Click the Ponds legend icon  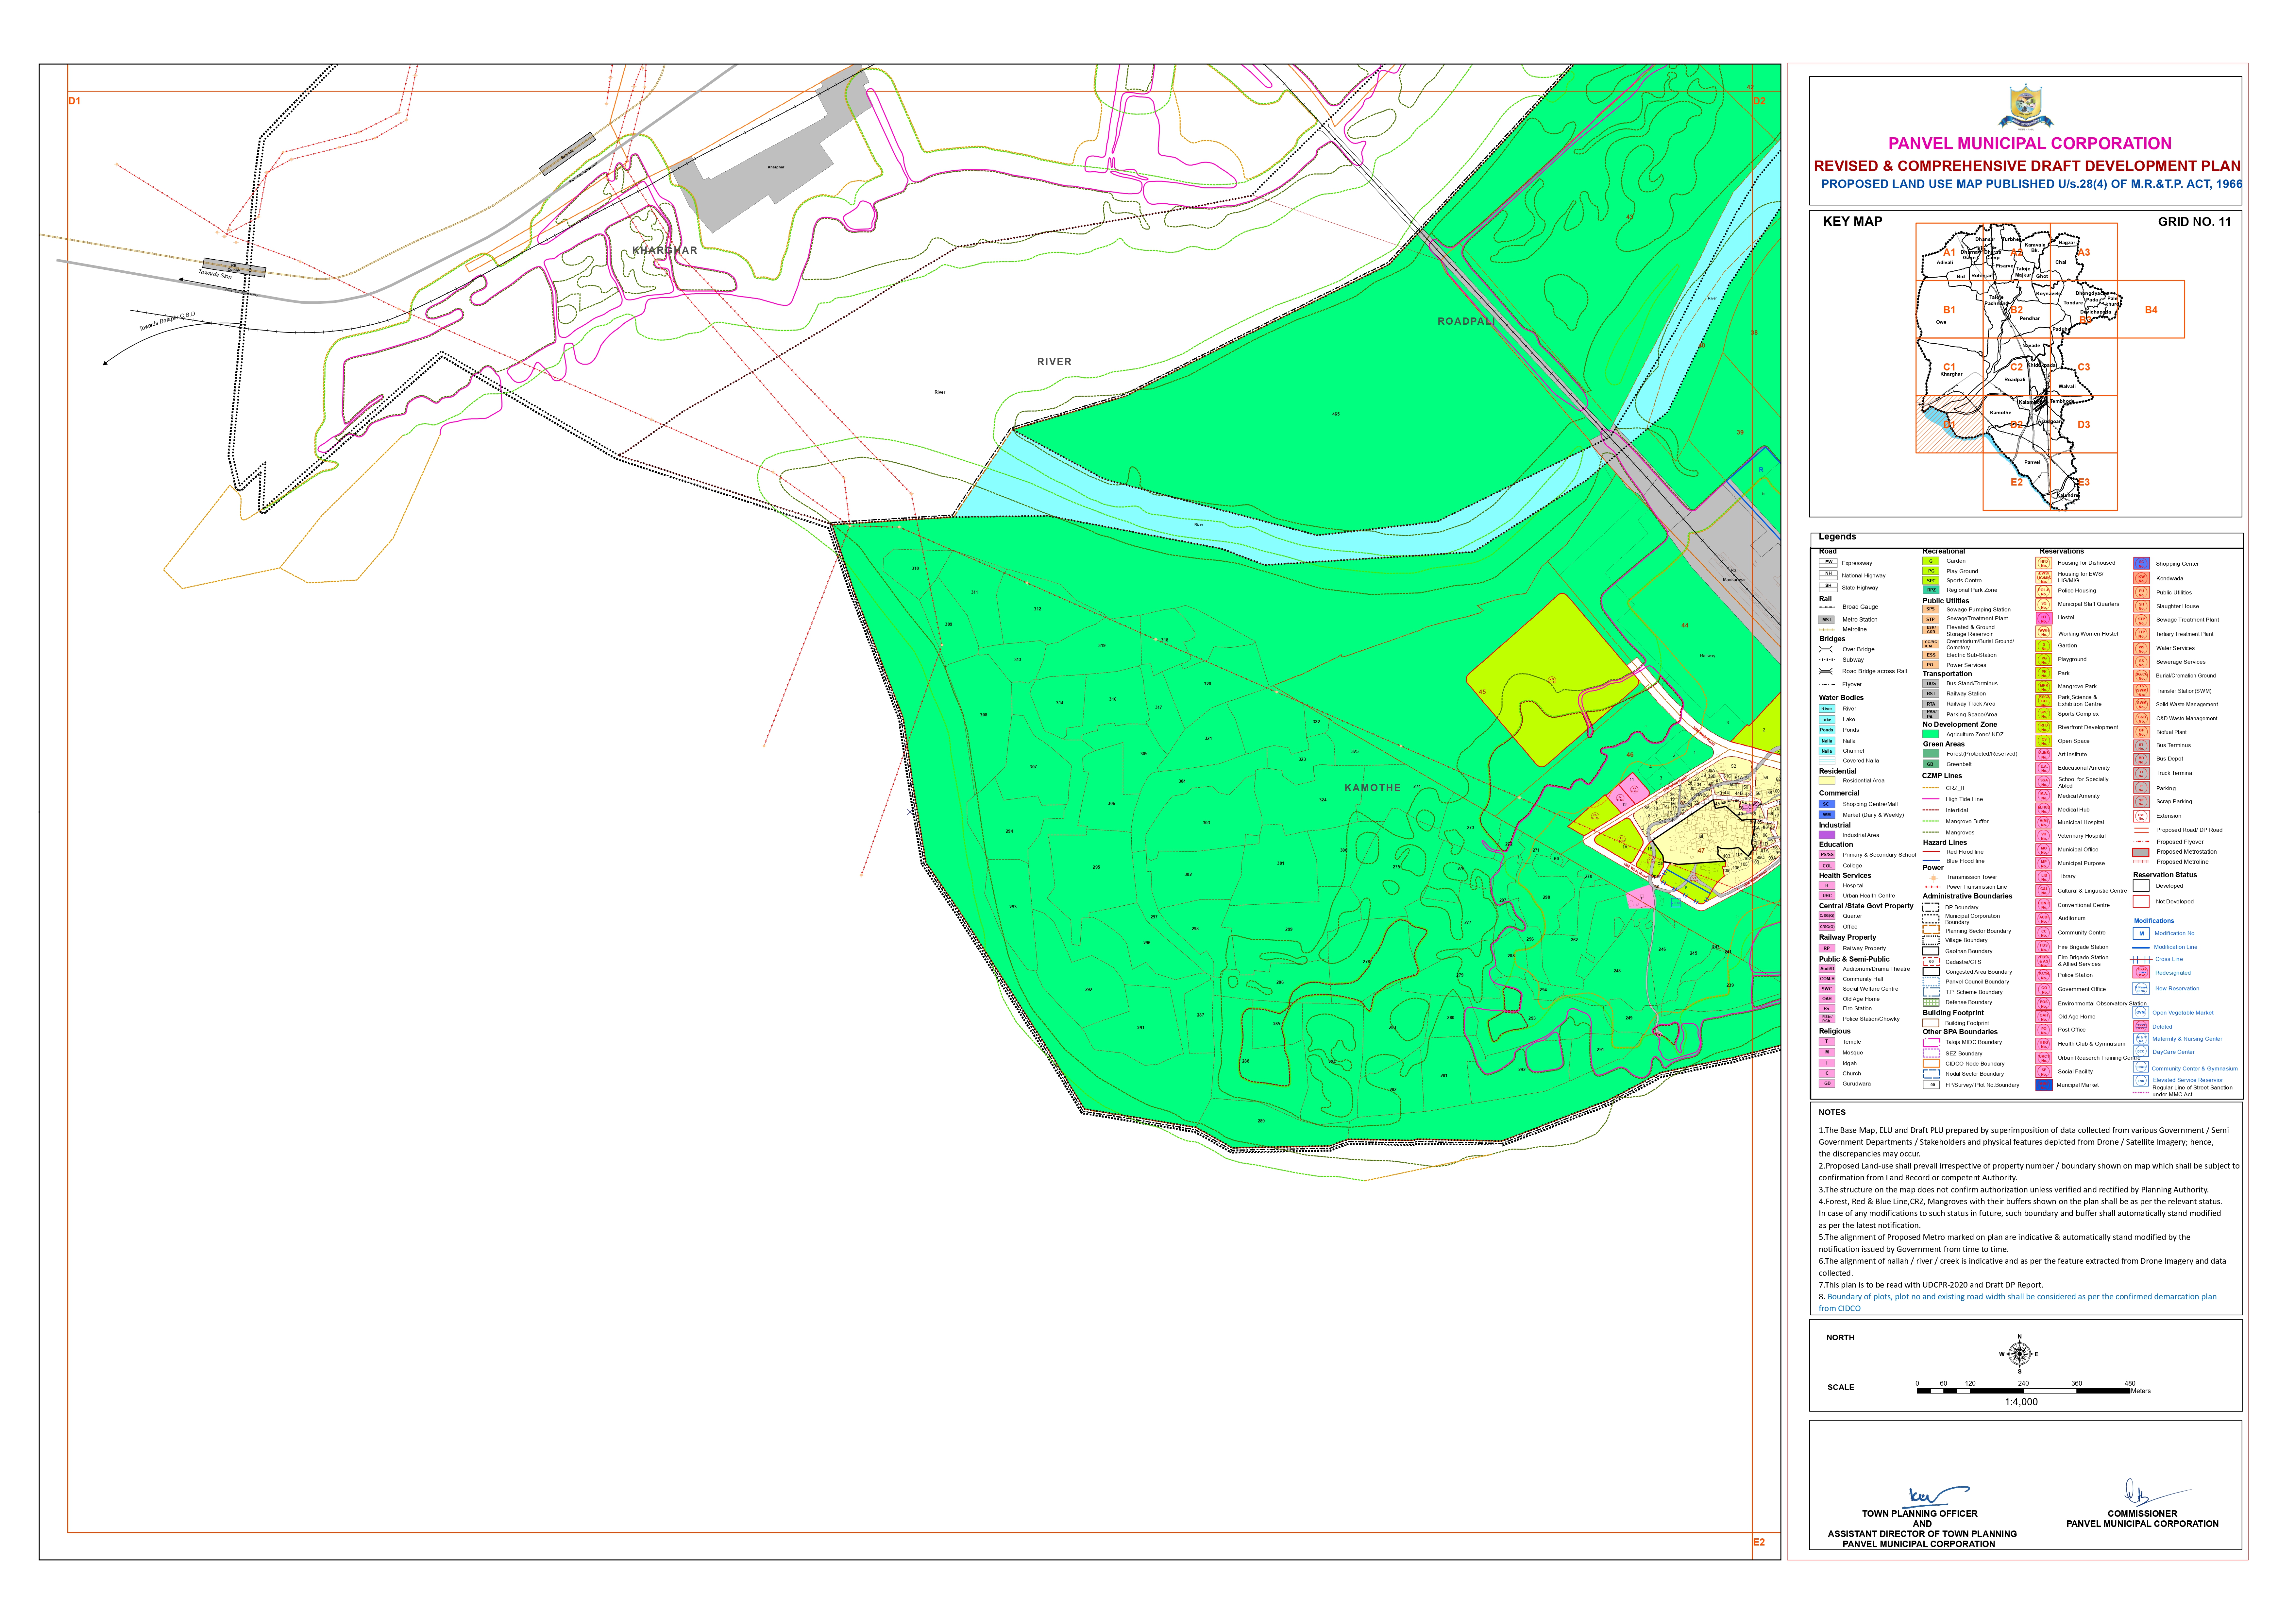point(1827,730)
